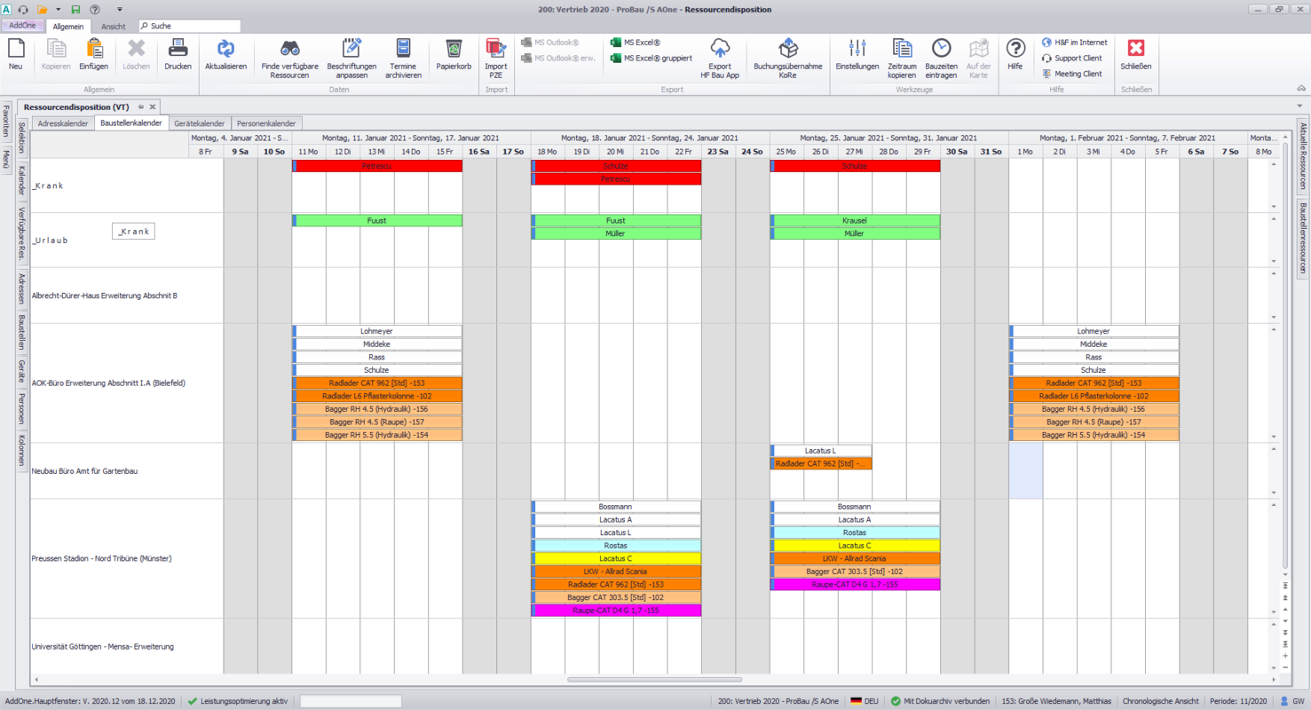Expand the Aktuelle Ressourcen side panel

(1303, 155)
